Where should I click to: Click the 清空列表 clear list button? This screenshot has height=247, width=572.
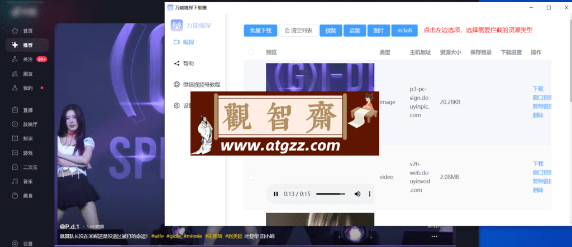point(298,31)
